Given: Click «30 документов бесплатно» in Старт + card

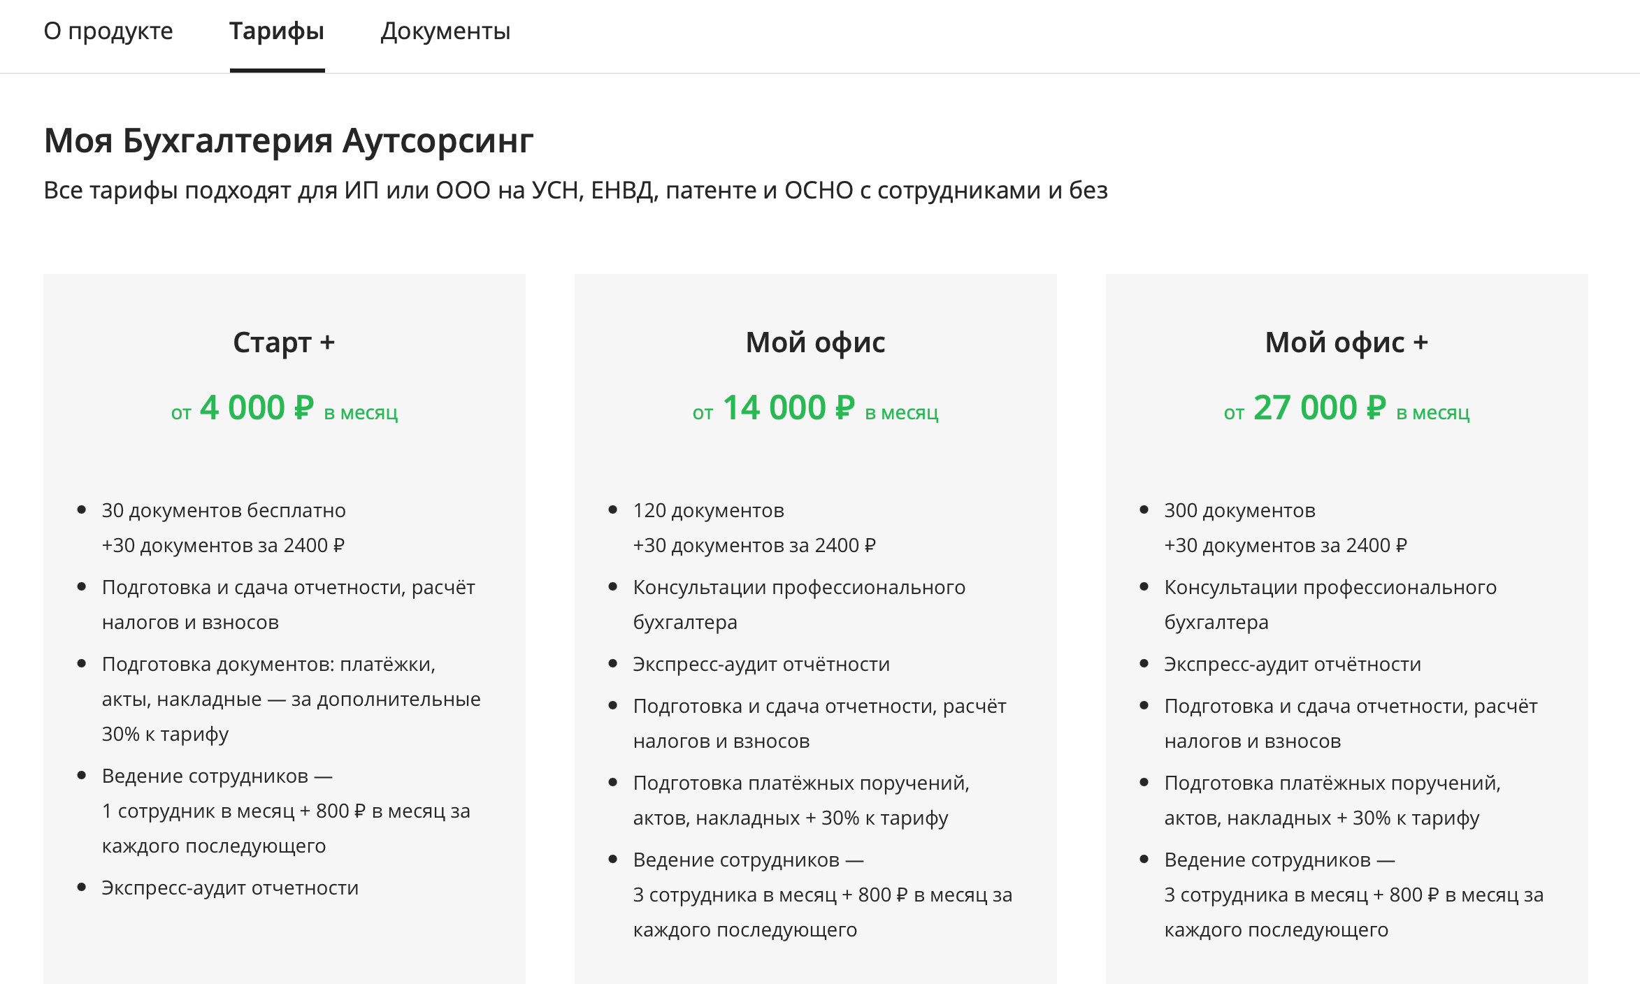Looking at the screenshot, I should click(x=224, y=511).
